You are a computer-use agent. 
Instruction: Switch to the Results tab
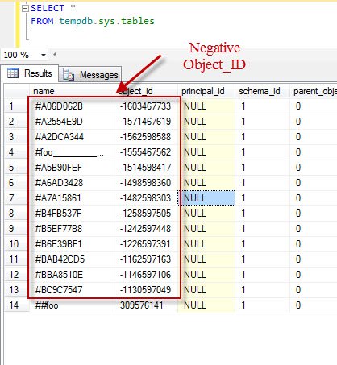pos(30,73)
